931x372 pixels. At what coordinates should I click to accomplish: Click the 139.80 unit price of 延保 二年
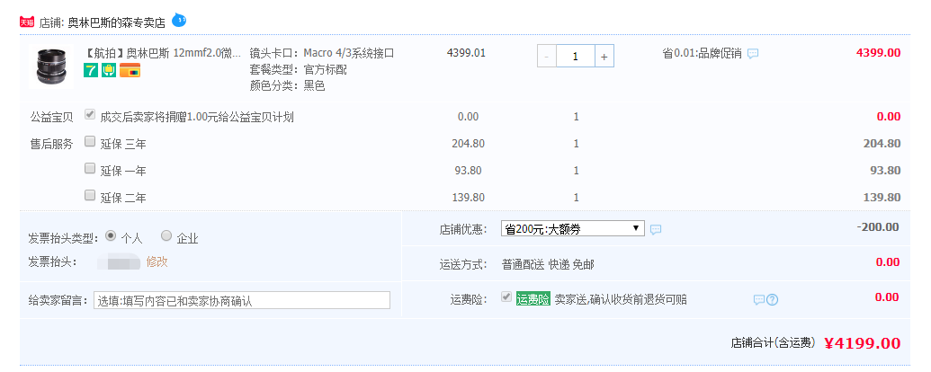[468, 198]
